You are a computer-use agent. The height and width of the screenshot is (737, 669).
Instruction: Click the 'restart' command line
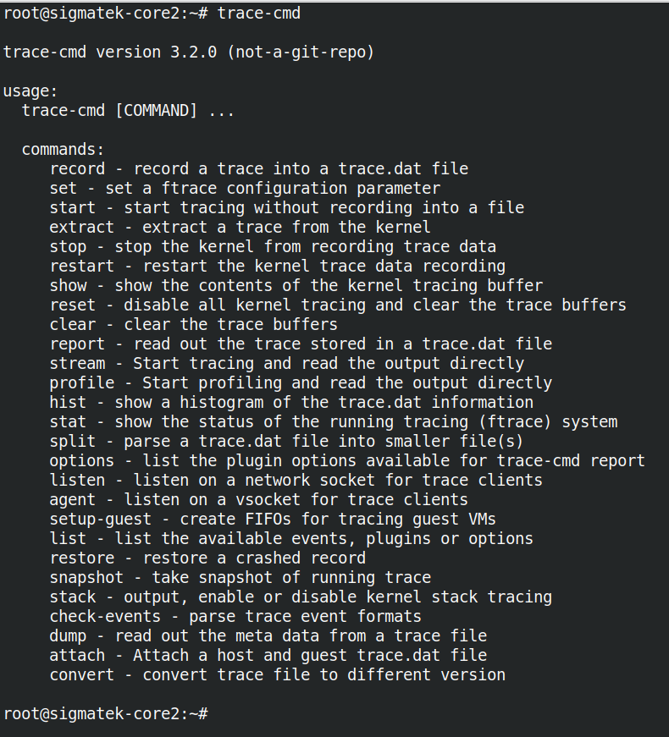[x=82, y=266]
